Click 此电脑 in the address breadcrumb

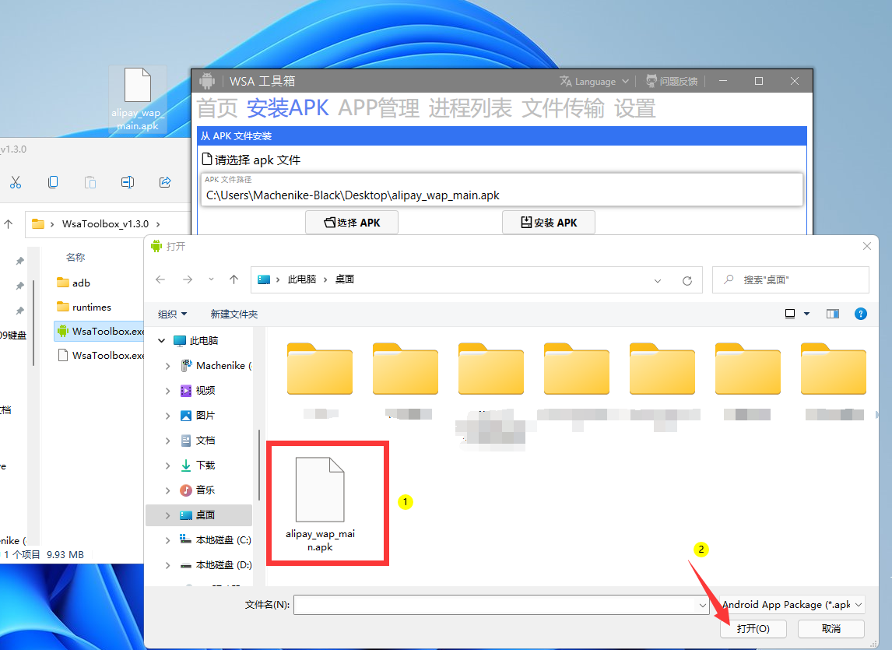point(301,279)
